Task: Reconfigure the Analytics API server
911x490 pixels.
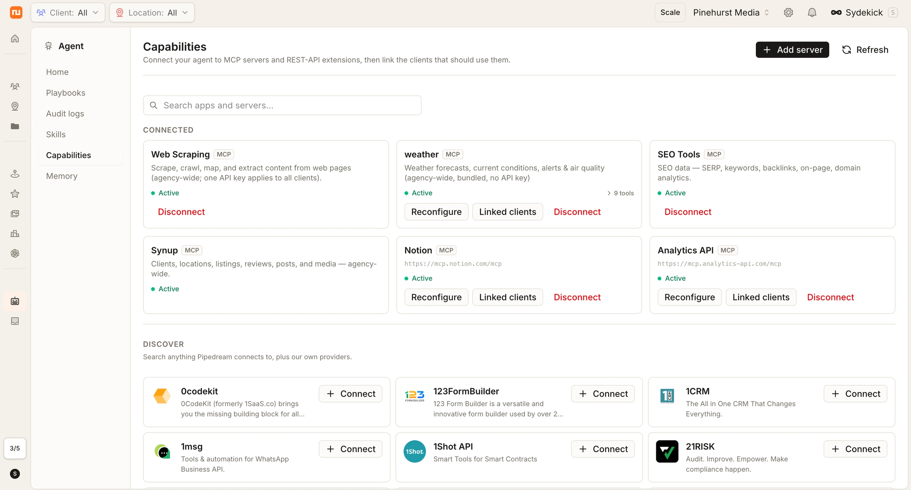Action: pos(690,297)
